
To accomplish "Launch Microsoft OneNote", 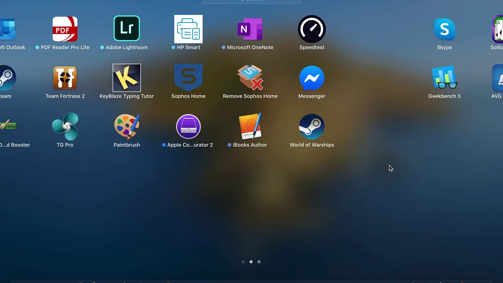I will click(x=250, y=29).
